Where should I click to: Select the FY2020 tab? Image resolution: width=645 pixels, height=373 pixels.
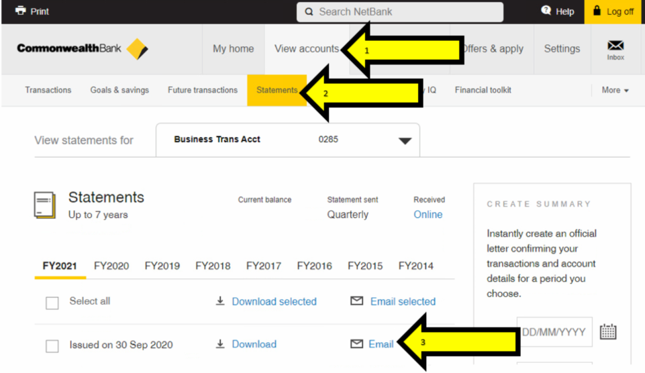pyautogui.click(x=111, y=266)
